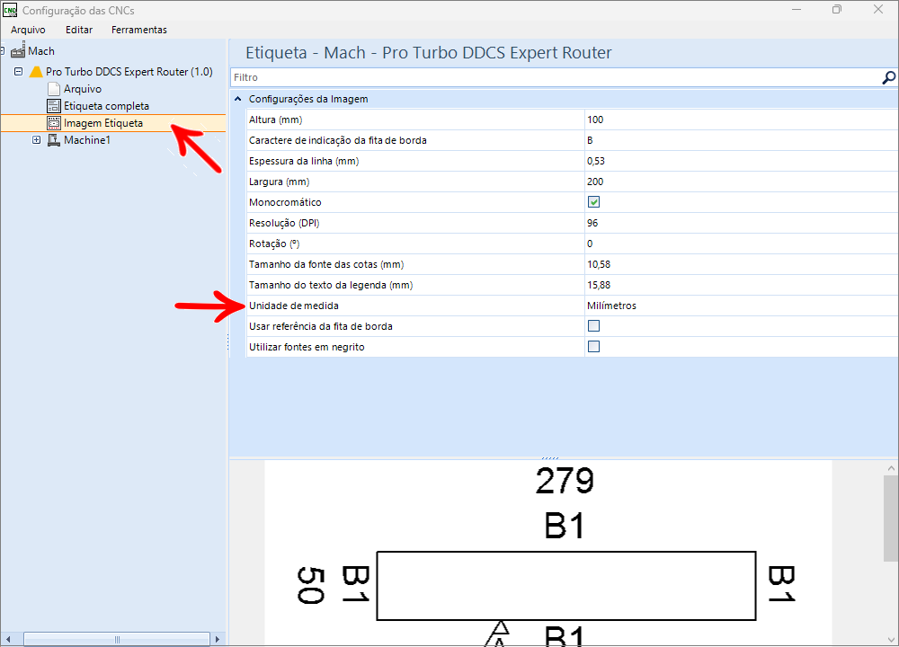Click the Espessura da linha (mm) label
The height and width of the screenshot is (647, 899).
point(304,161)
